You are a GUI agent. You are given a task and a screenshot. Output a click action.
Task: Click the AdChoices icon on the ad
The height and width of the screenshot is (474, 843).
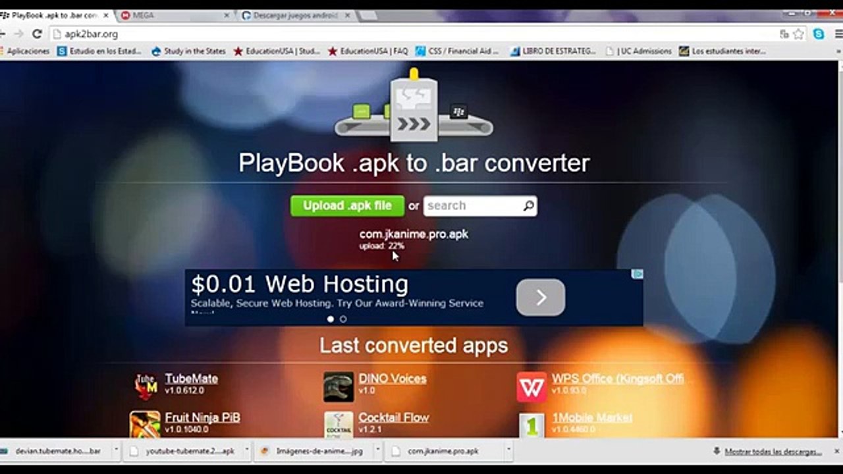pyautogui.click(x=638, y=274)
